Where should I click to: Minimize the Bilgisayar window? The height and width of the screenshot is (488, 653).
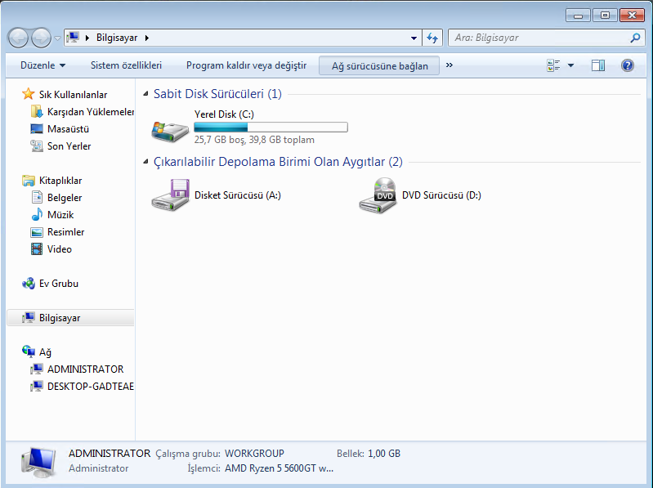coord(578,16)
